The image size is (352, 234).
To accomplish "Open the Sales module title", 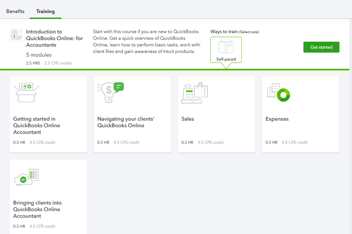I will pos(188,119).
